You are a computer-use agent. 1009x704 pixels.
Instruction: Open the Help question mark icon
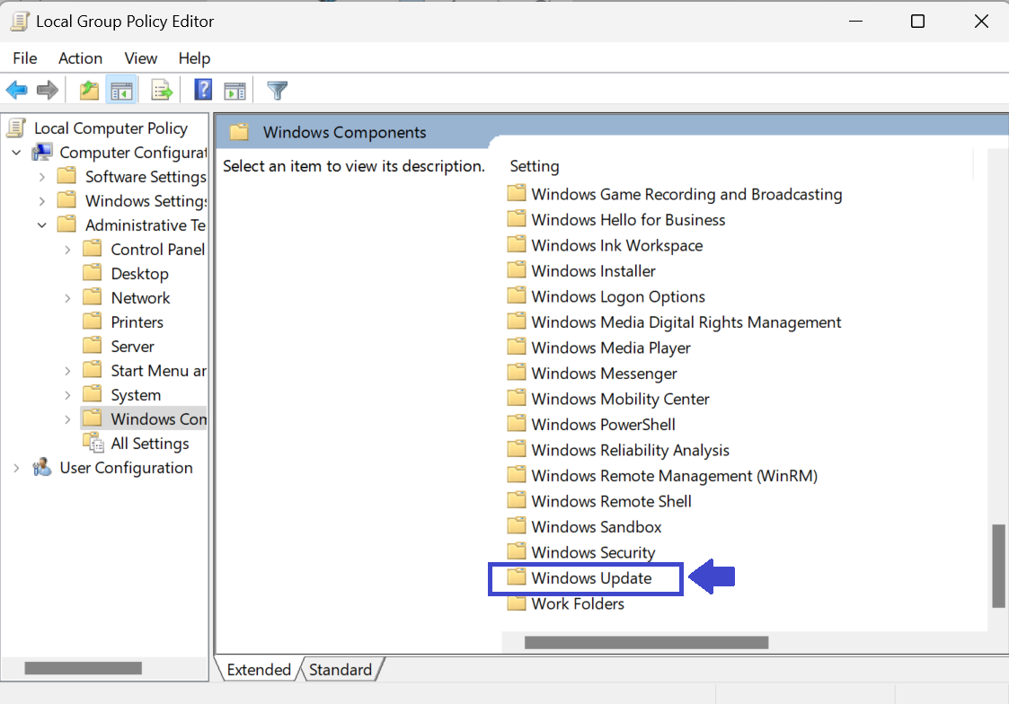tap(203, 90)
